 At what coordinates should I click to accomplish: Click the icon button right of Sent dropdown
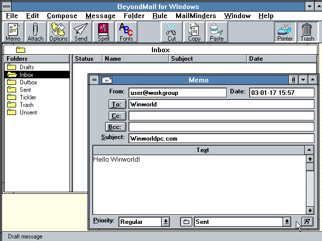307,221
